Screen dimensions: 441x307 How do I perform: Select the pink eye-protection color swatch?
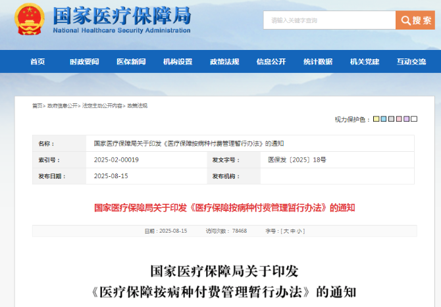click(399, 119)
